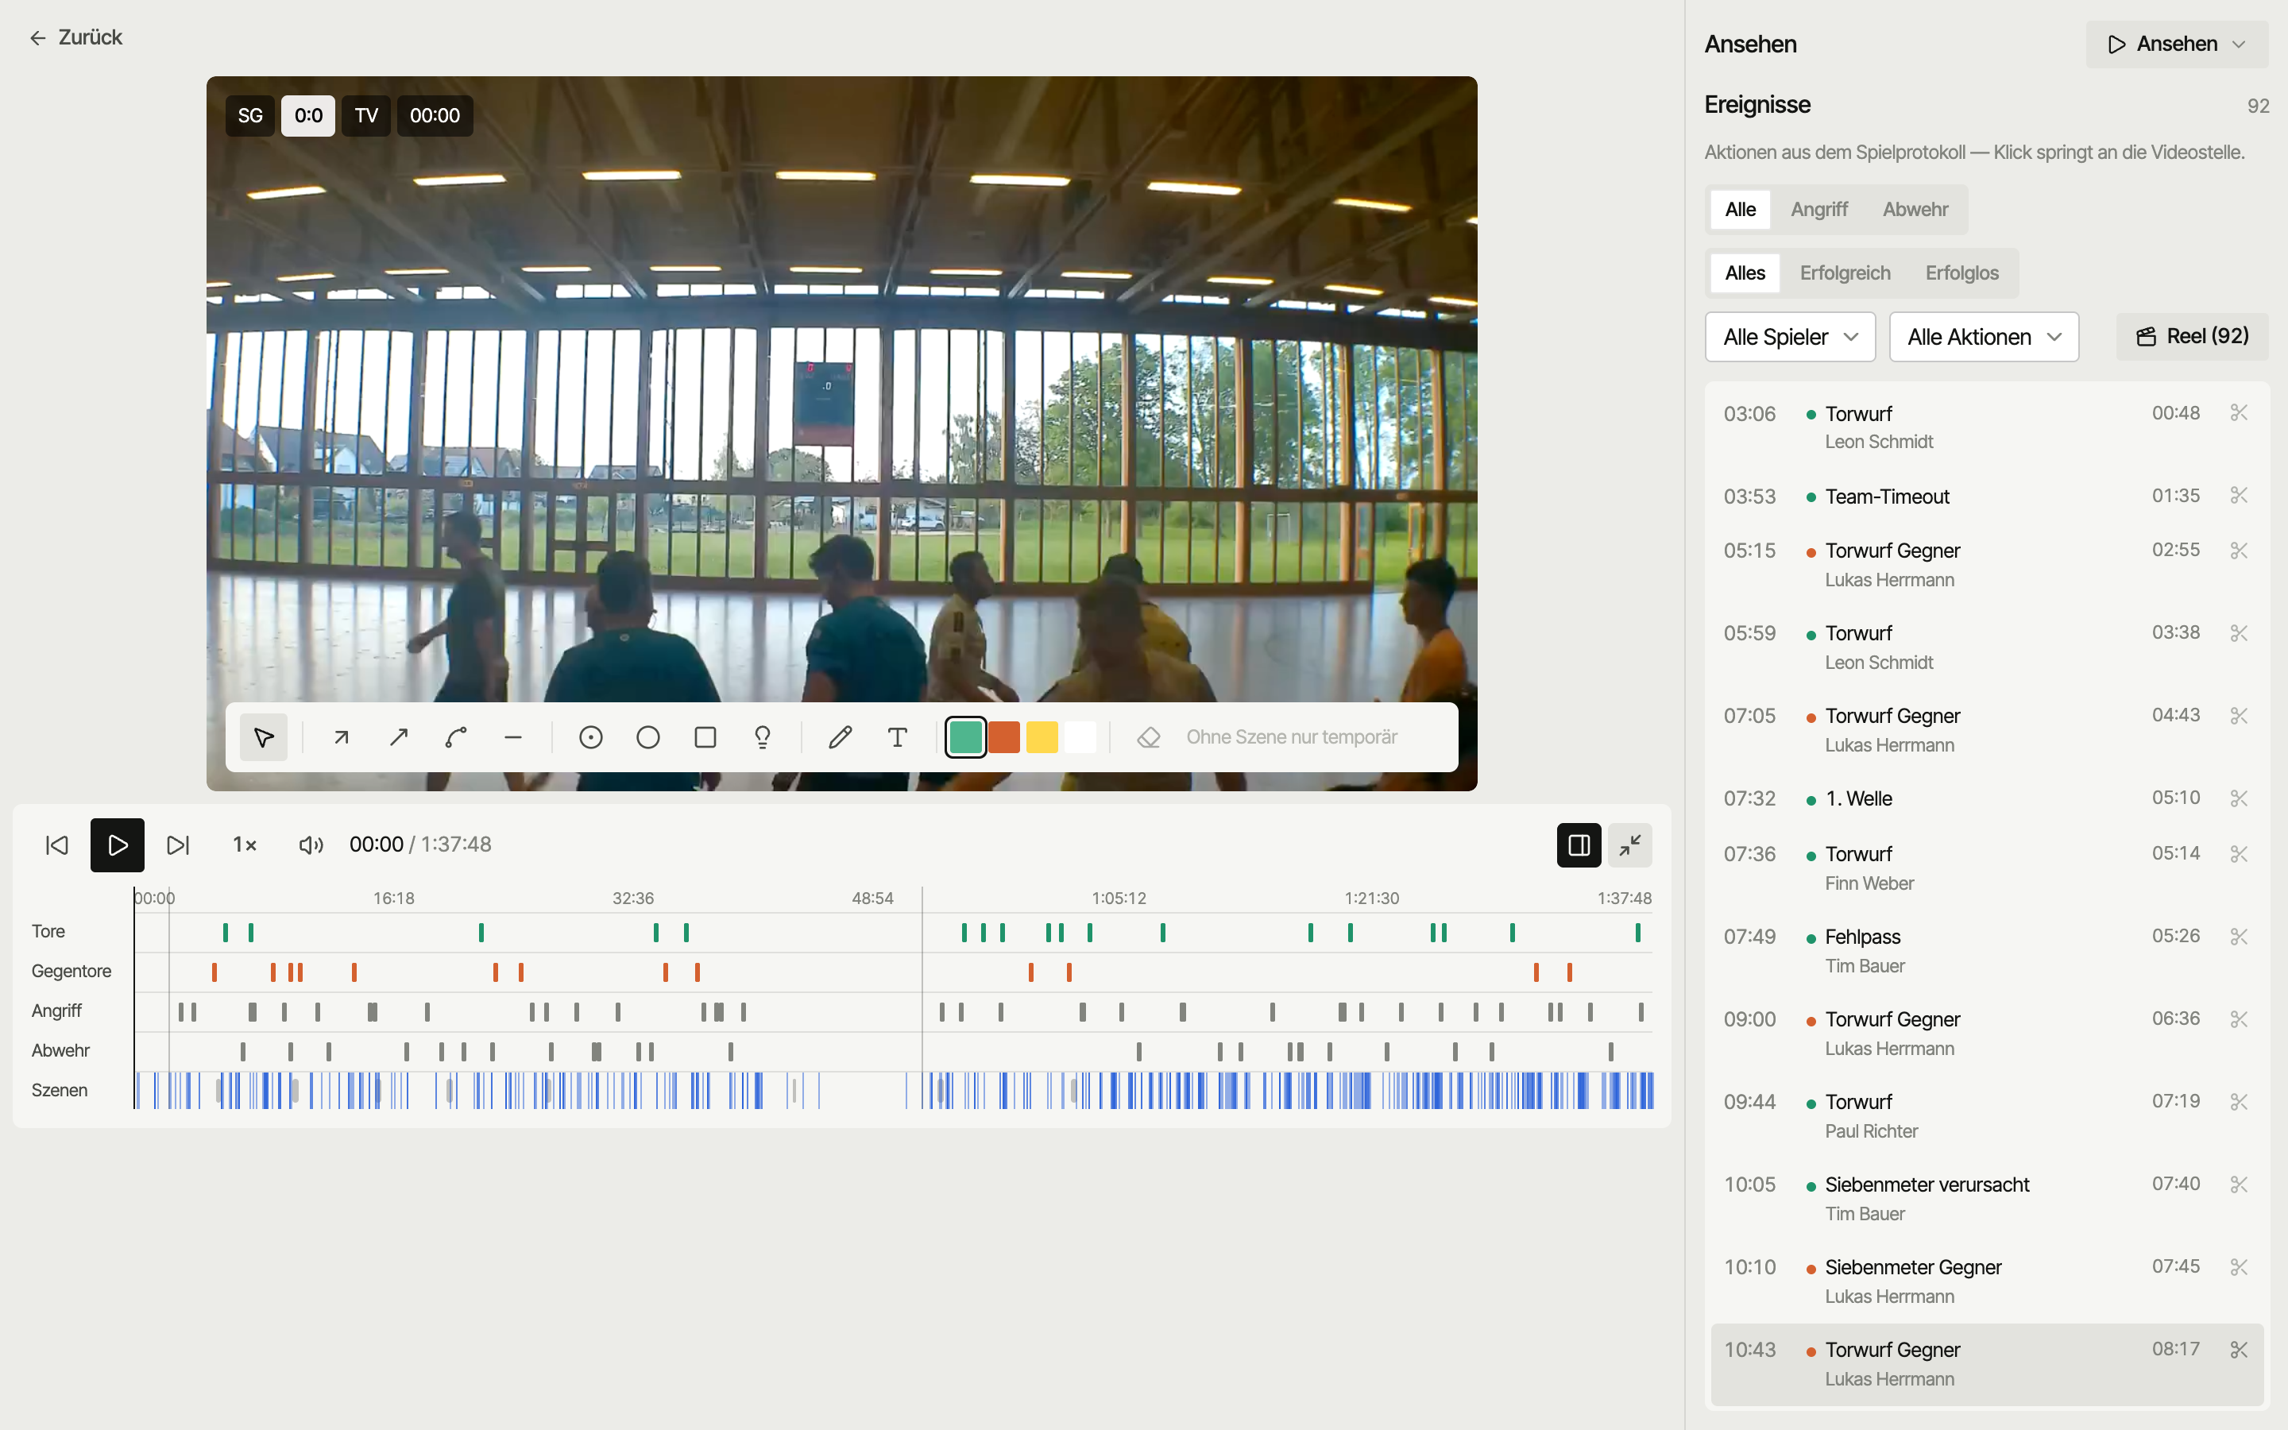2288x1430 pixels.
Task: Select the long arrow drawing tool
Action: tap(399, 736)
